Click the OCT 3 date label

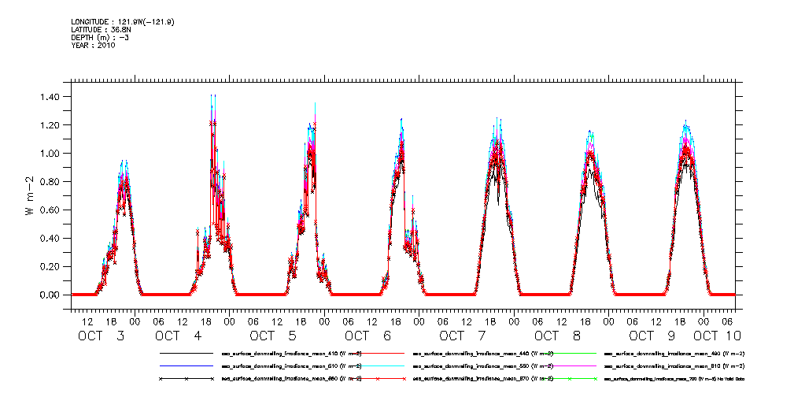(x=102, y=336)
